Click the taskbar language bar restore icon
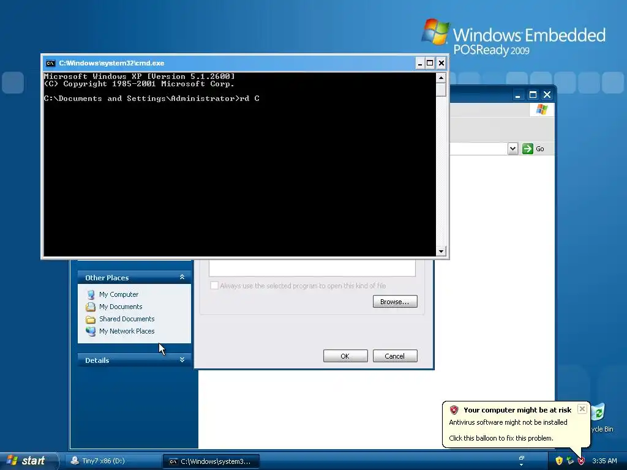627x470 pixels. point(522,458)
